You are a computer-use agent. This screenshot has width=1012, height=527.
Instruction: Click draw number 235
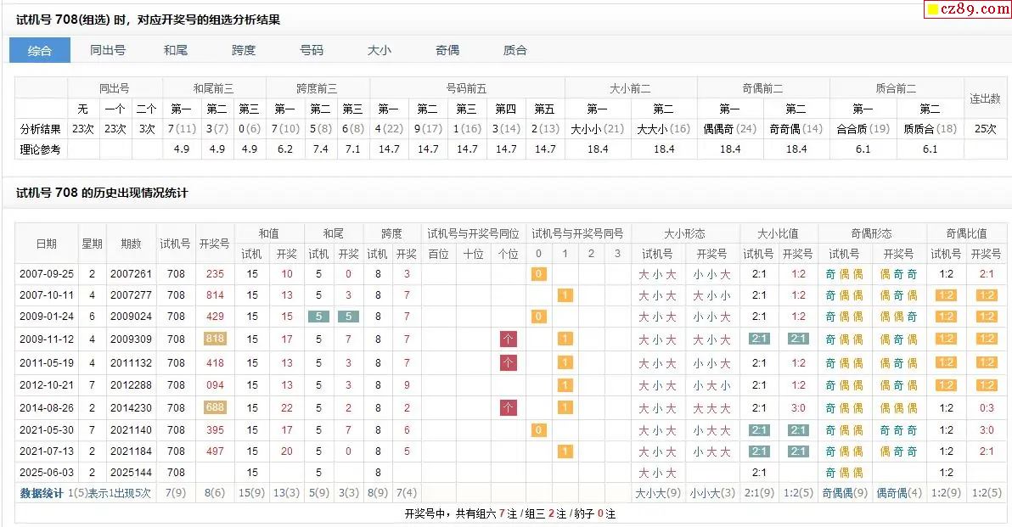[215, 273]
